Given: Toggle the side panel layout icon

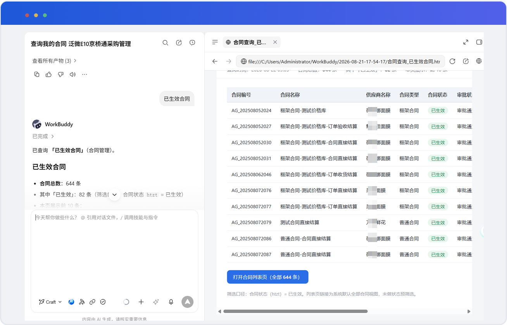Looking at the screenshot, I should tap(479, 42).
